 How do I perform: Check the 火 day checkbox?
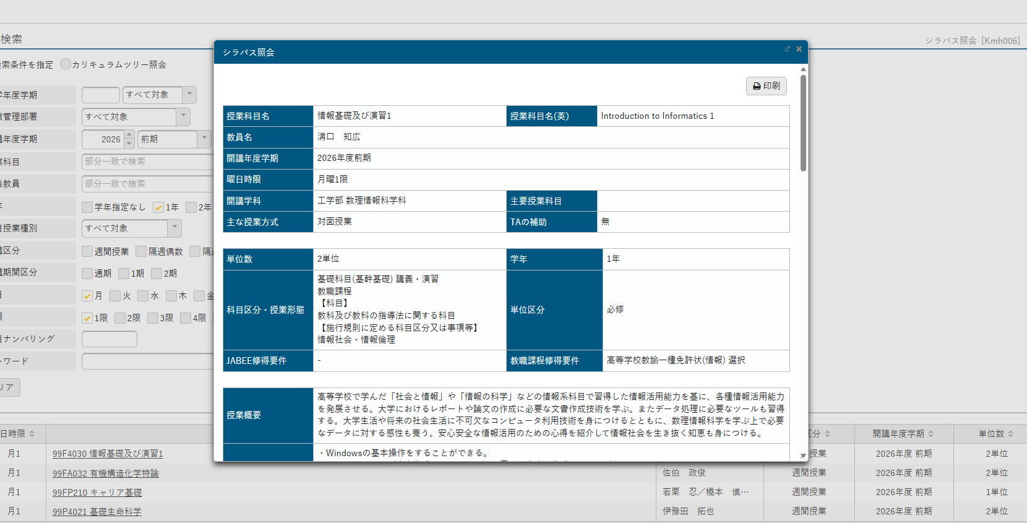pos(115,296)
